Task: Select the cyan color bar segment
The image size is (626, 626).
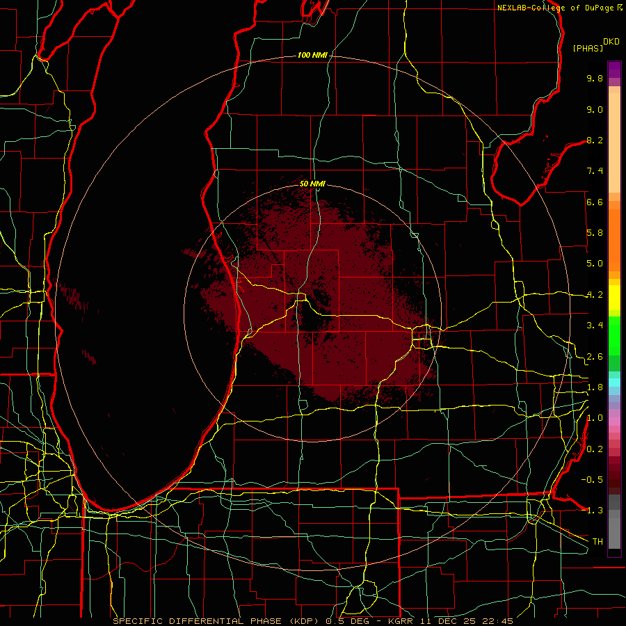Action: tap(614, 383)
